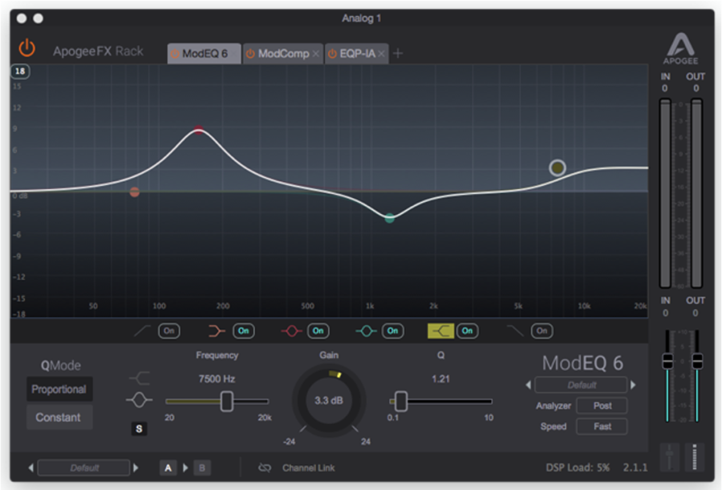The image size is (722, 490).
Task: Toggle On for the high shelf band
Action: coord(468,330)
